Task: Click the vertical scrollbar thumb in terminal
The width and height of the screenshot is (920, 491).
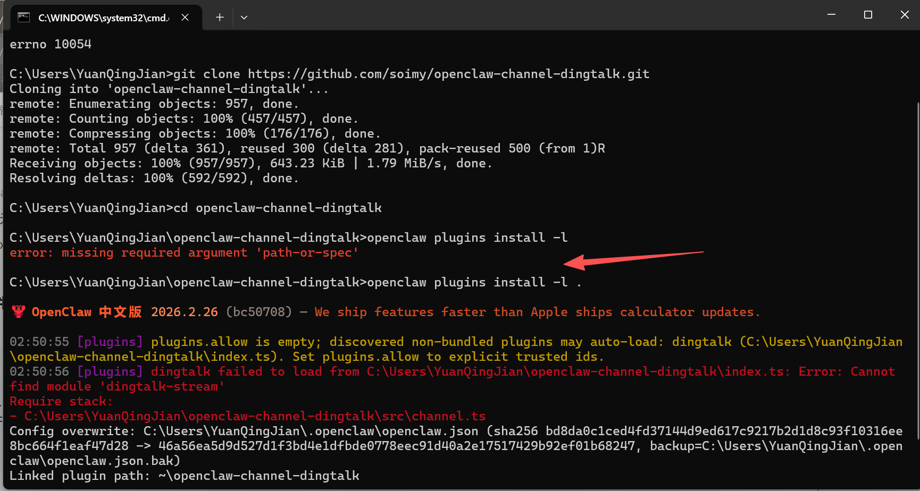Action: pyautogui.click(x=917, y=271)
